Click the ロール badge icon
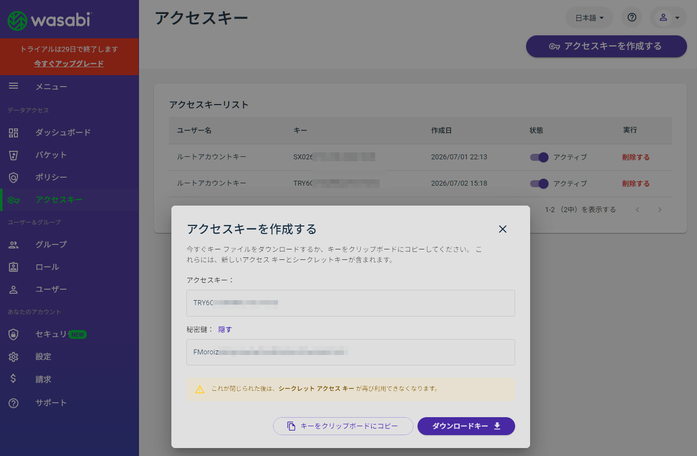Image resolution: width=697 pixels, height=456 pixels. pos(13,267)
